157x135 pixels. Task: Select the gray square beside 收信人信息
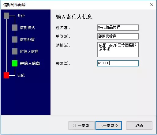(15, 51)
